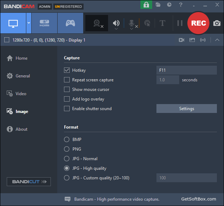The width and height of the screenshot is (224, 206).
Task: Select the Image settings tab
Action: coord(17,112)
